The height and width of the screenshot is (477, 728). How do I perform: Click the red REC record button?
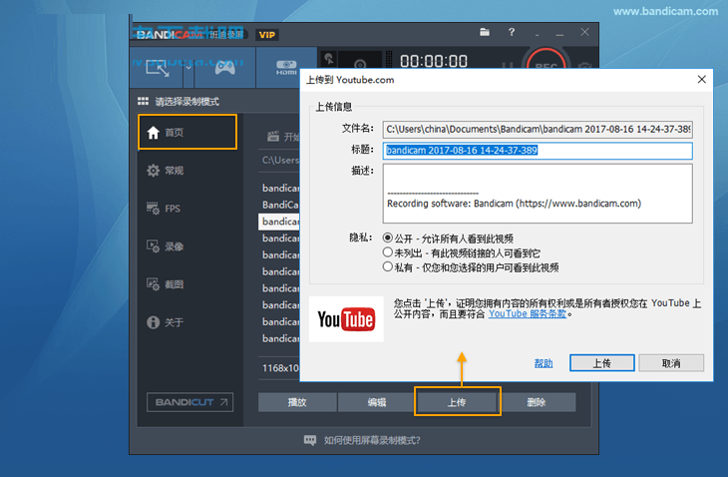546,63
